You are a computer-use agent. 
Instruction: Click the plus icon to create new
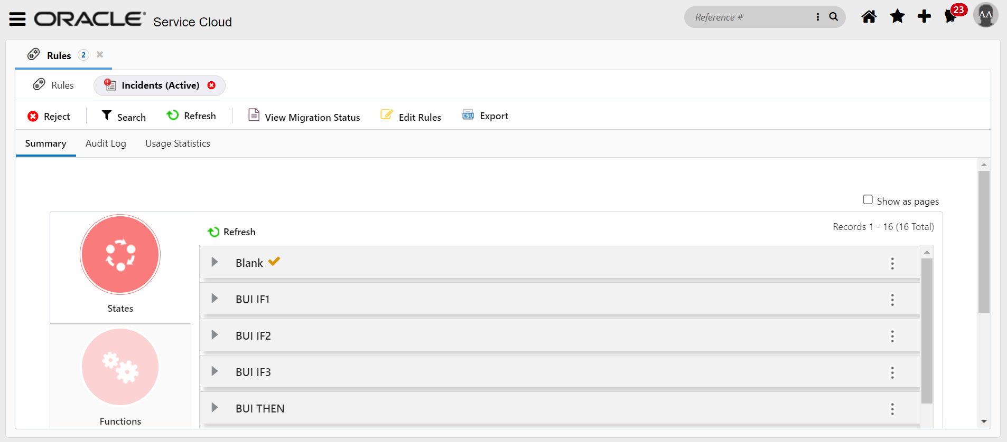(924, 17)
